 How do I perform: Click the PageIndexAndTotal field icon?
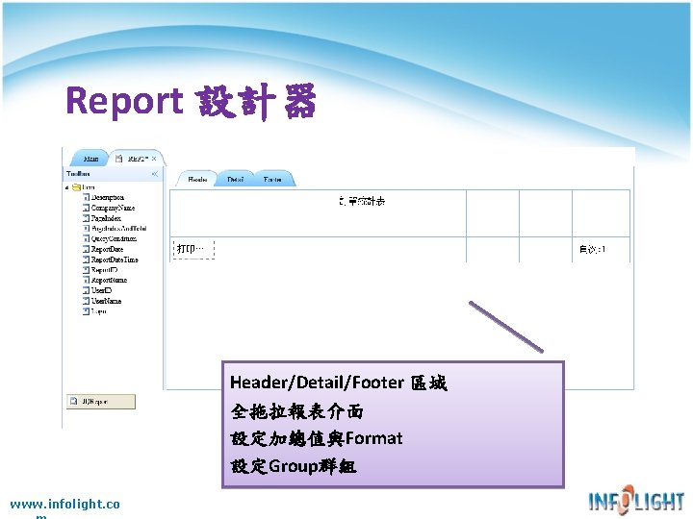87,229
